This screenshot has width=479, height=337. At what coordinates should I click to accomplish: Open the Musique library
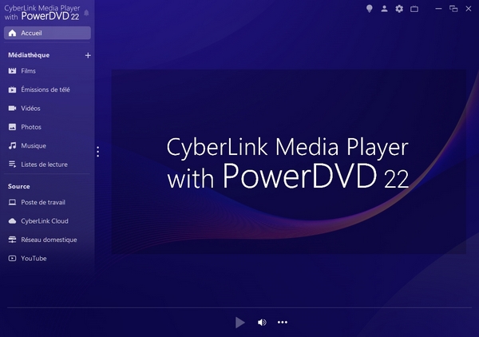coord(47,145)
